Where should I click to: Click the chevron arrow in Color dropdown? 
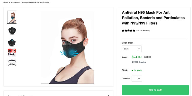139,49
